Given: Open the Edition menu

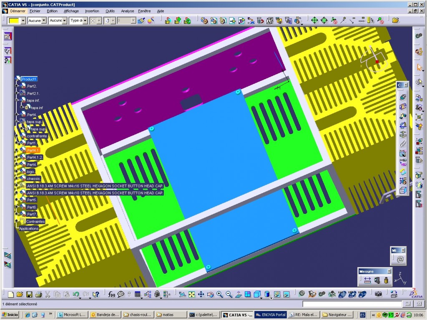Looking at the screenshot, I should click(x=52, y=11).
